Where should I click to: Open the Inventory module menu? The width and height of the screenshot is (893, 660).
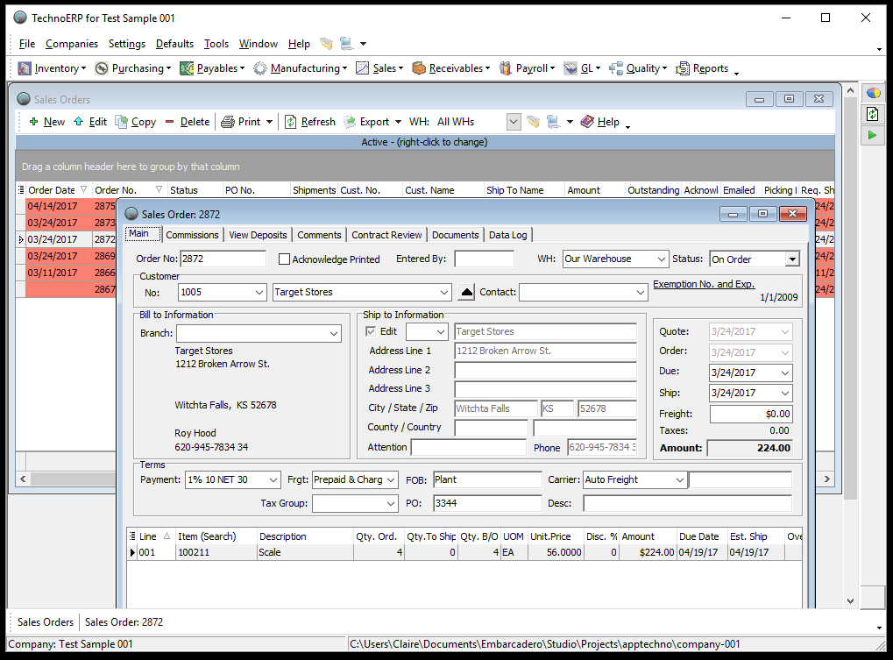(52, 68)
